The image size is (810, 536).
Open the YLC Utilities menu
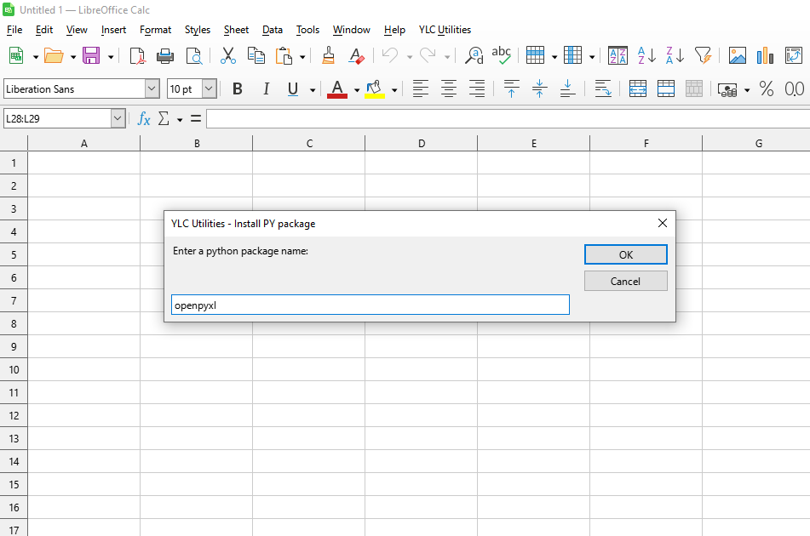click(445, 30)
